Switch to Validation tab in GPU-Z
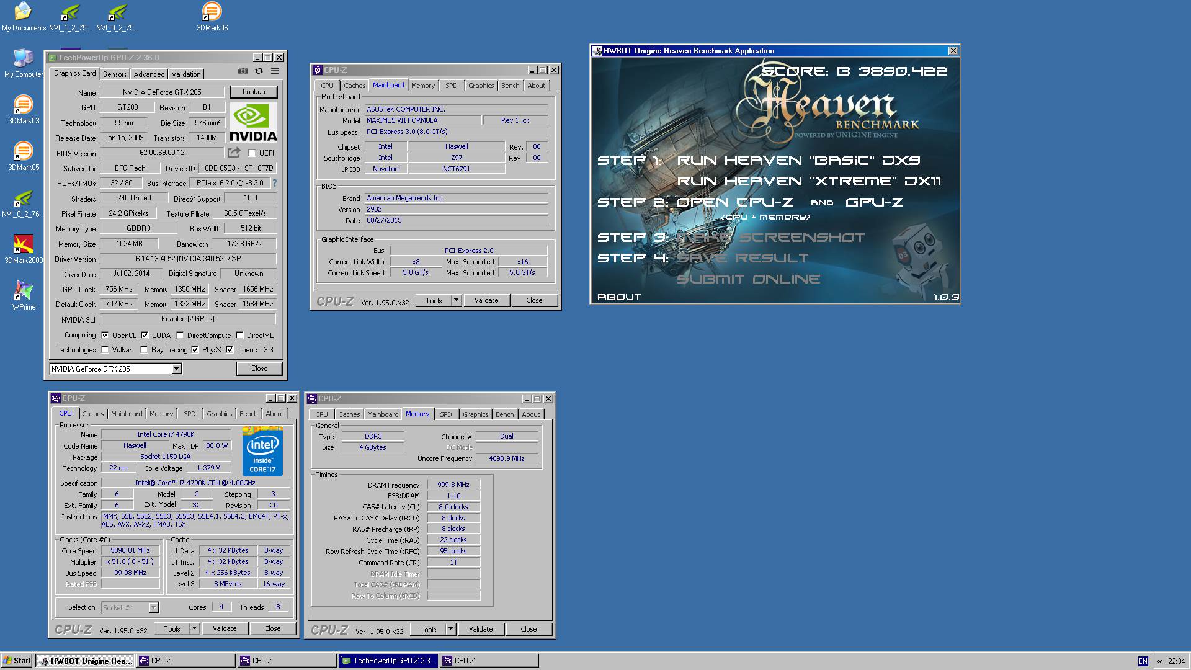 tap(186, 74)
